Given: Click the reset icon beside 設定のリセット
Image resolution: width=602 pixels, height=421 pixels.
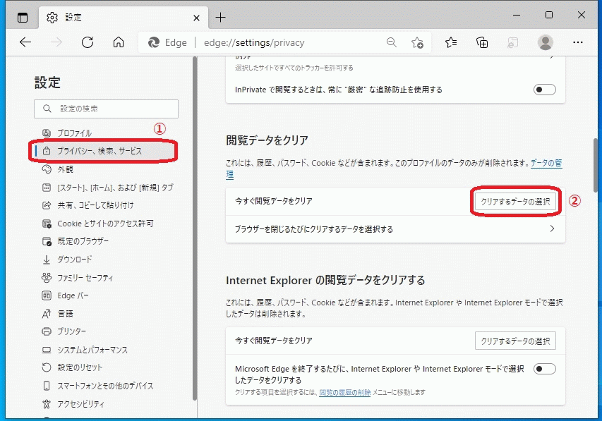Looking at the screenshot, I should pyautogui.click(x=47, y=367).
